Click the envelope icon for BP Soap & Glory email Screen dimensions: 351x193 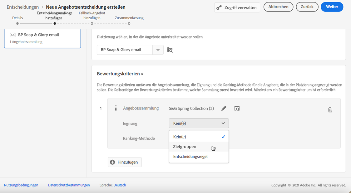[12, 35]
